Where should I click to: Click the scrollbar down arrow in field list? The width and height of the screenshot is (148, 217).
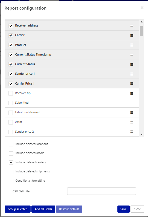(x=141, y=135)
